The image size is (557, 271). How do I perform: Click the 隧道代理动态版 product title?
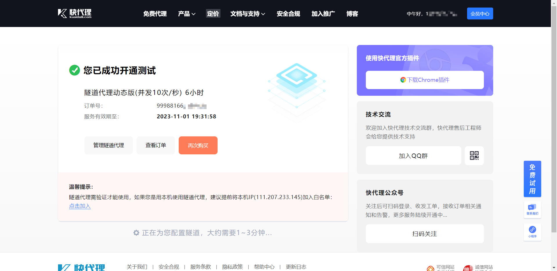[x=144, y=93]
